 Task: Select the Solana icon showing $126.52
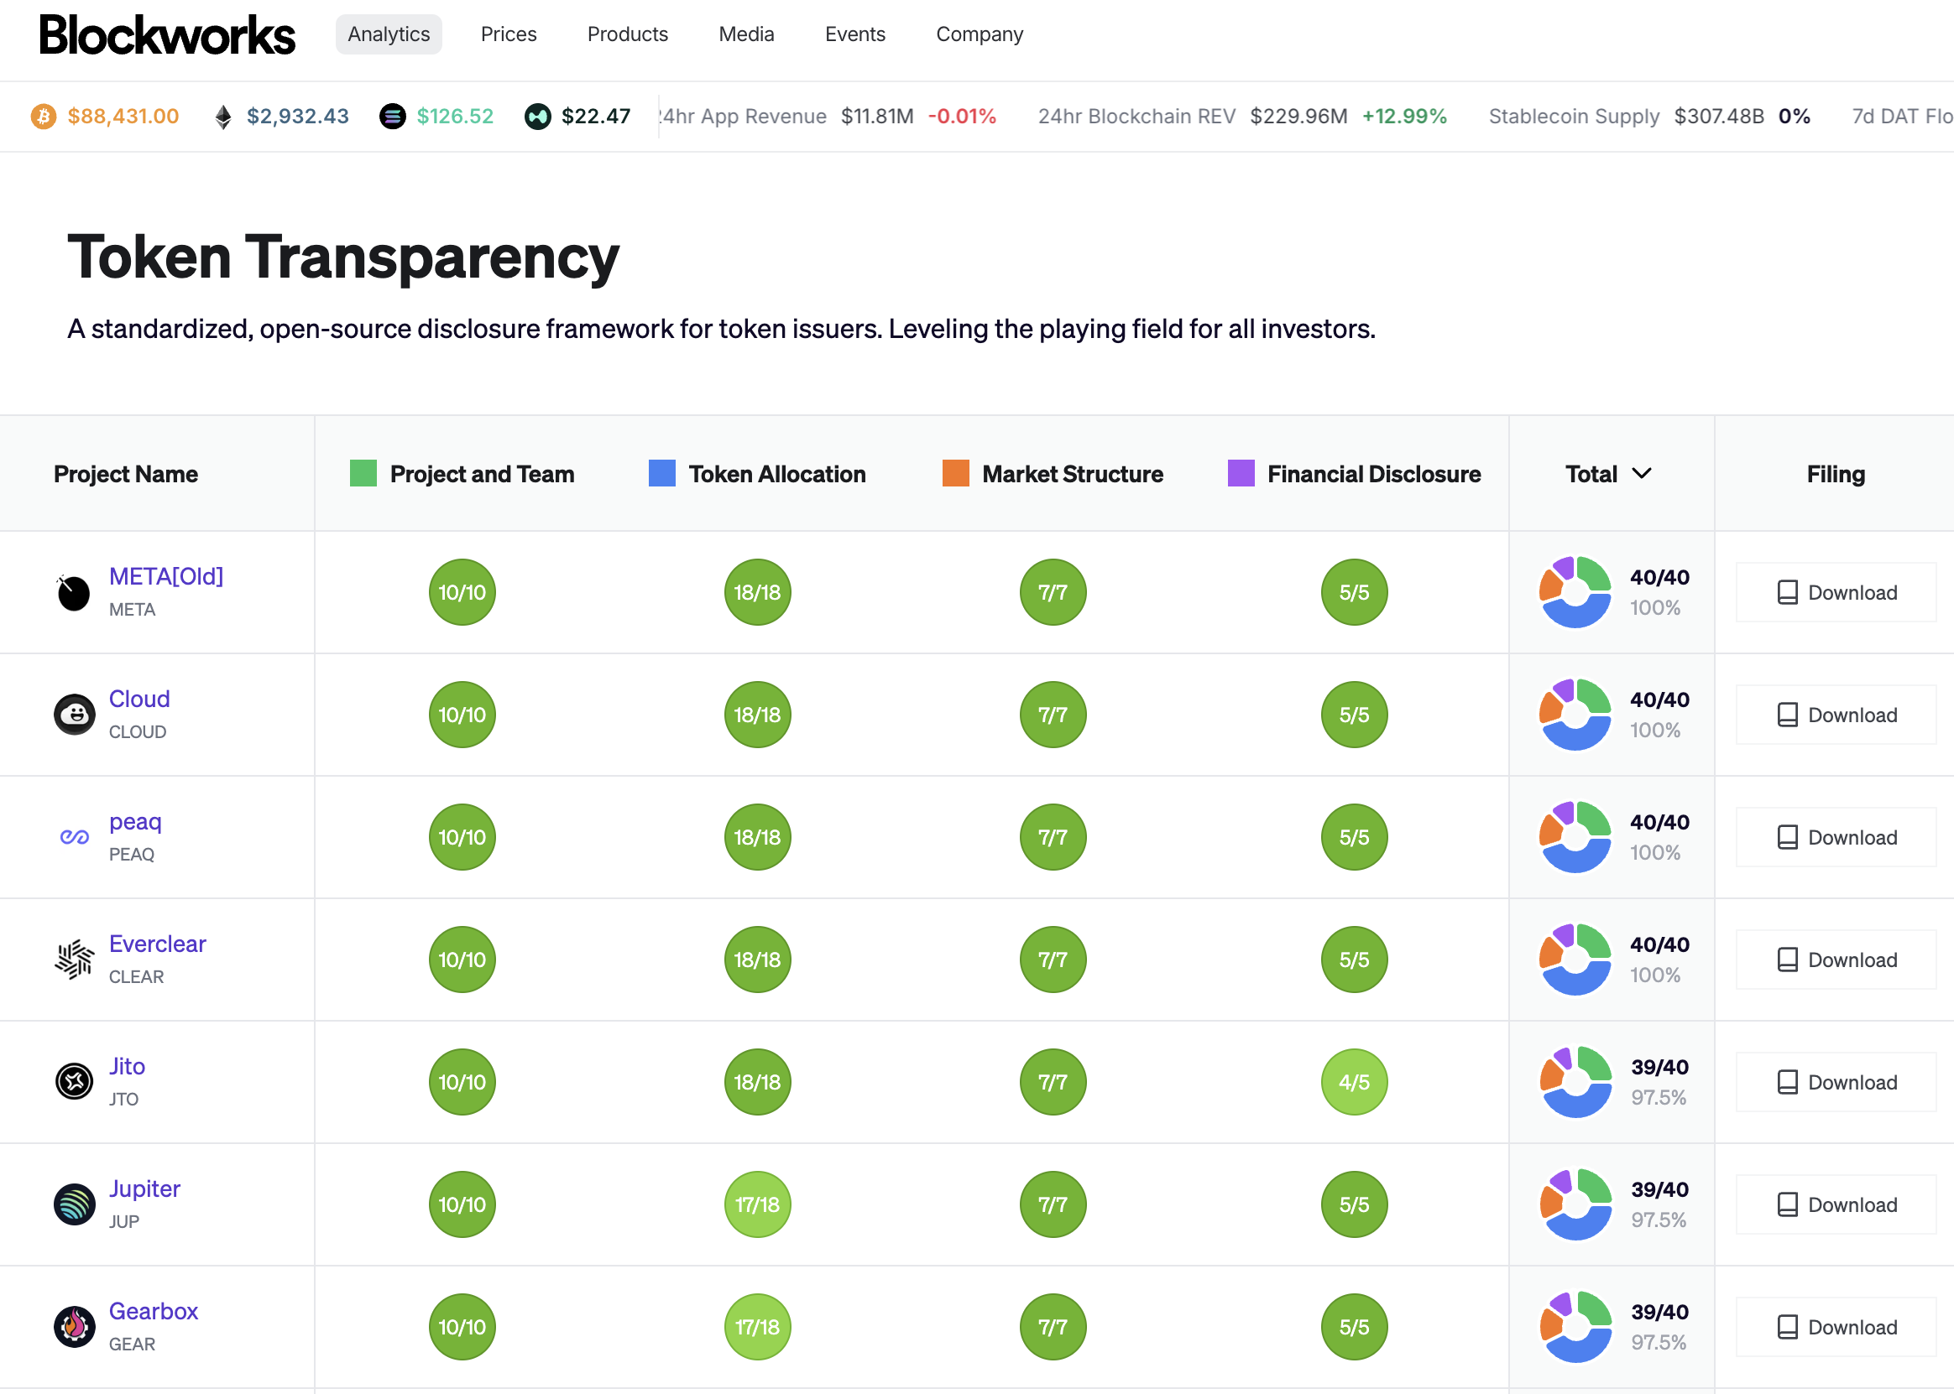tap(393, 116)
